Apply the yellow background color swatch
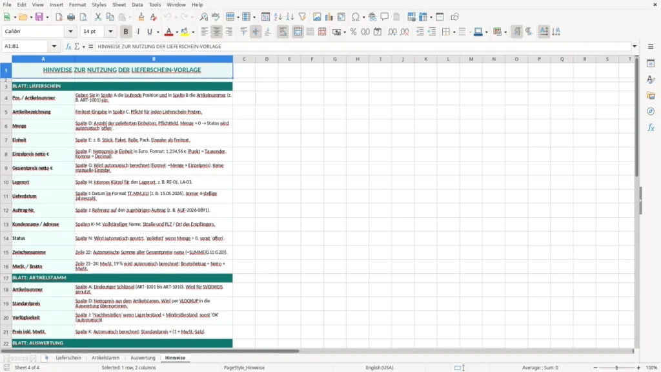 pos(185,32)
